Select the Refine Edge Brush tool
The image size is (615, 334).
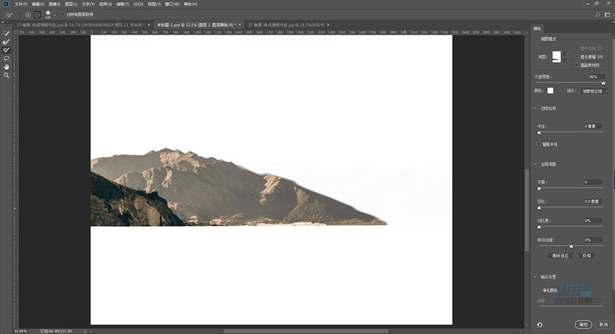coord(7,42)
